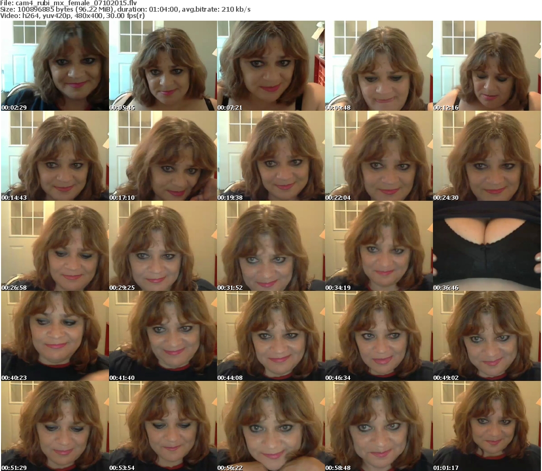Screen dimensions: 542x471
Task: Open the frame timestamped 00:14:43
Action: pos(55,156)
